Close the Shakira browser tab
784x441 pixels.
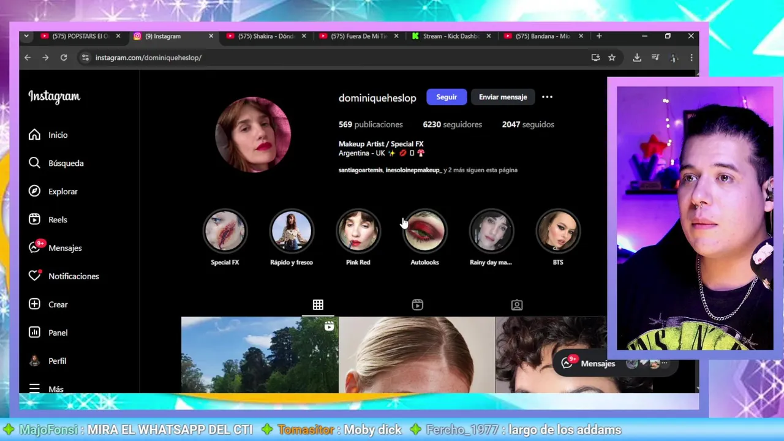pos(303,36)
